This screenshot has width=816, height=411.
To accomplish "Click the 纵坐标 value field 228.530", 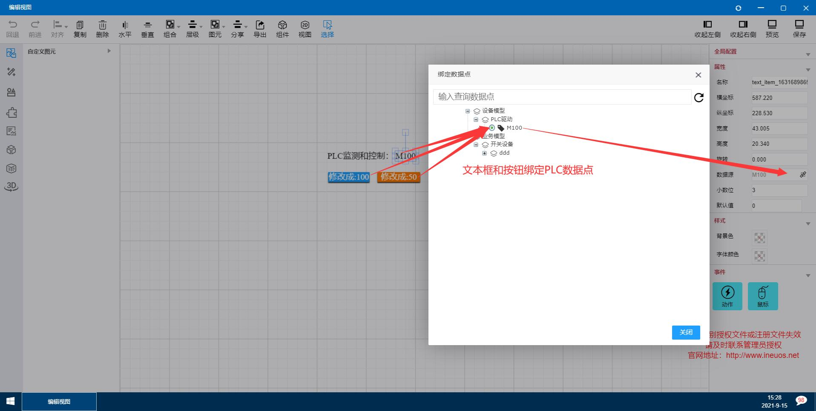I will 779,113.
